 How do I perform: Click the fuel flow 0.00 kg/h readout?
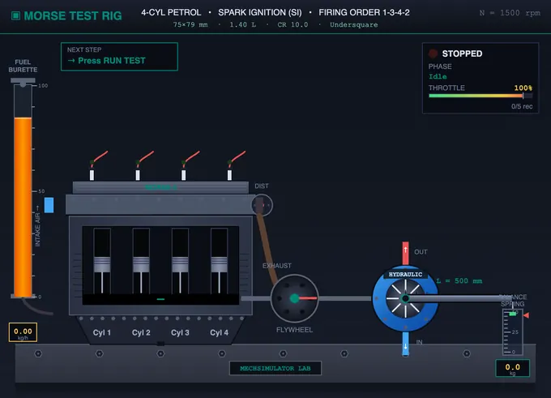(23, 332)
